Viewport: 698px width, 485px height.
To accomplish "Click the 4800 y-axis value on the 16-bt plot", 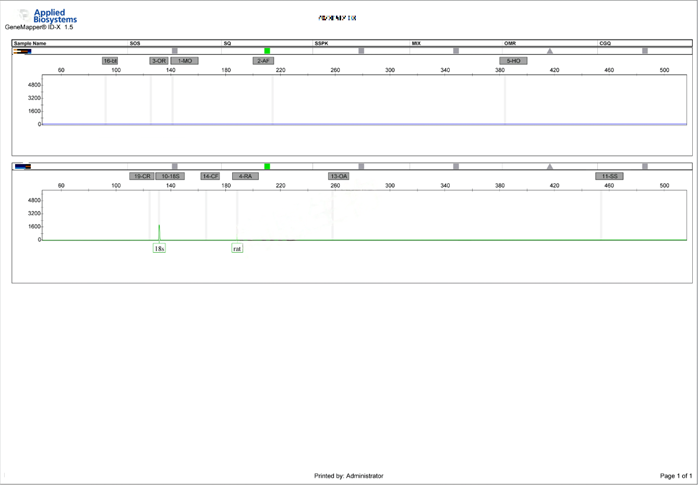I will coord(34,85).
